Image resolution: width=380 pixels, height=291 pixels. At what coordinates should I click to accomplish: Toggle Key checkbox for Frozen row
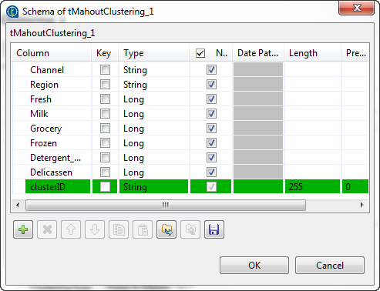tap(105, 143)
